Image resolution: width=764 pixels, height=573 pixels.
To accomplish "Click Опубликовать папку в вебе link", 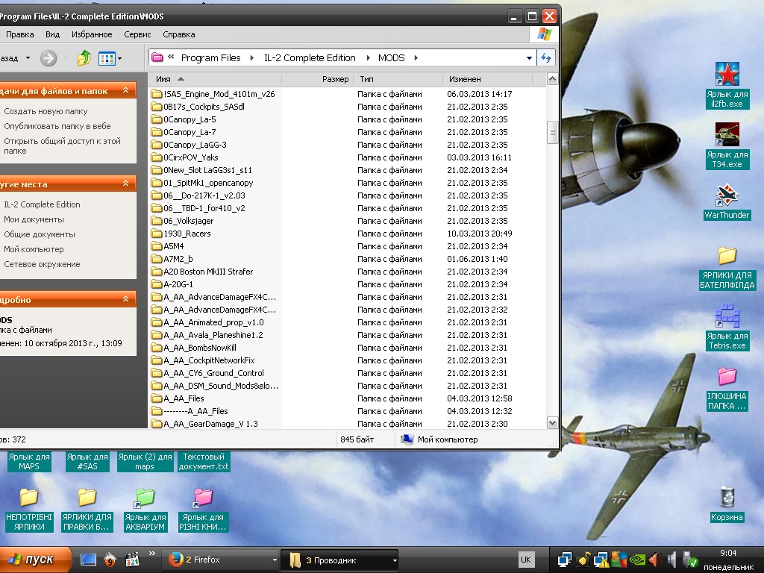I will point(57,126).
